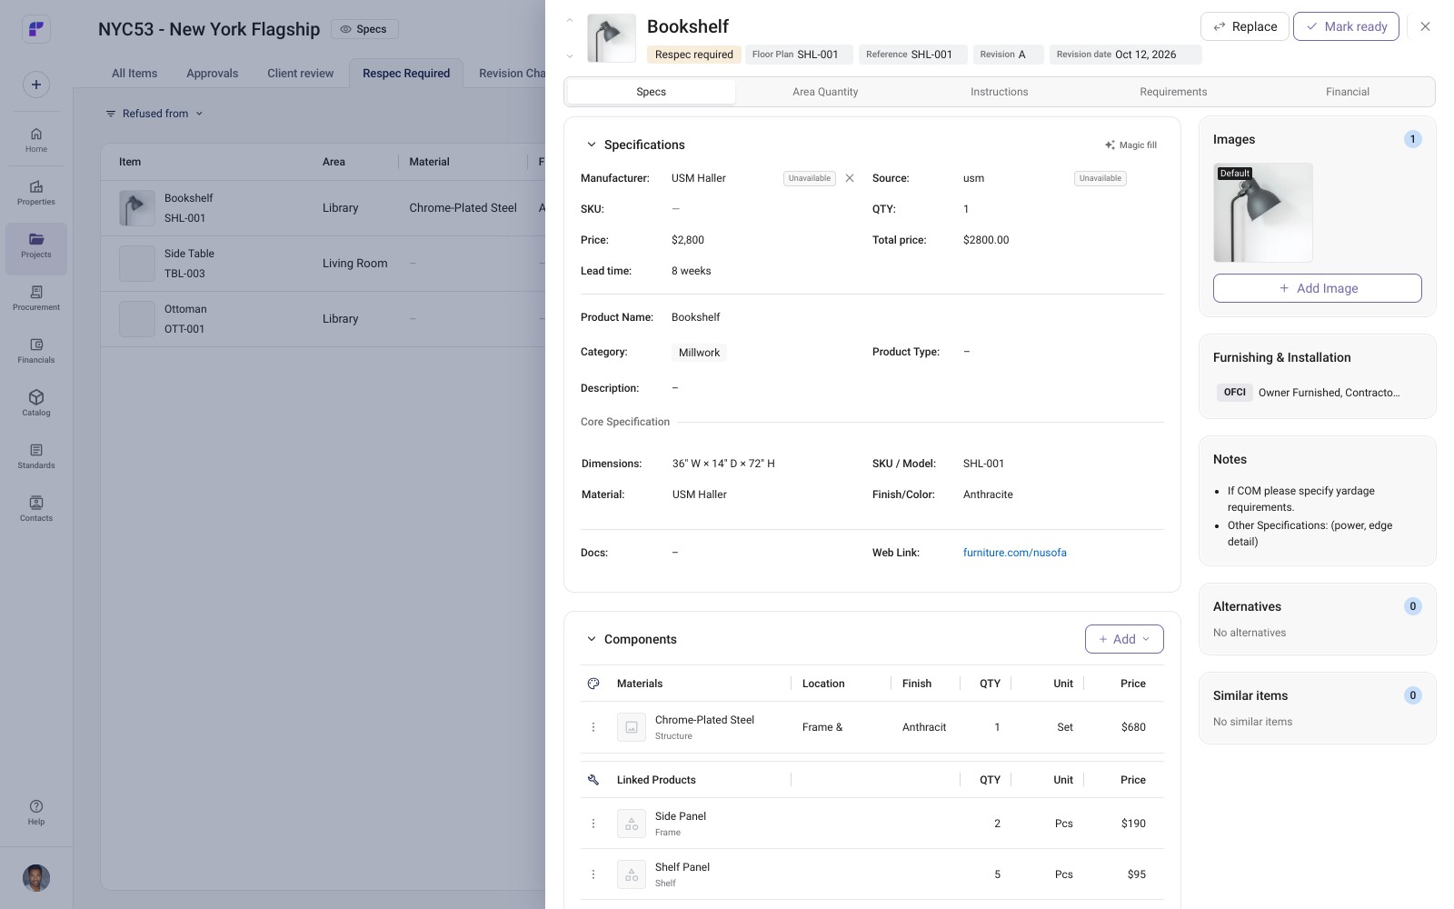Go to Catalog in sidebar
Image resolution: width=1454 pixels, height=909 pixels.
pos(36,403)
